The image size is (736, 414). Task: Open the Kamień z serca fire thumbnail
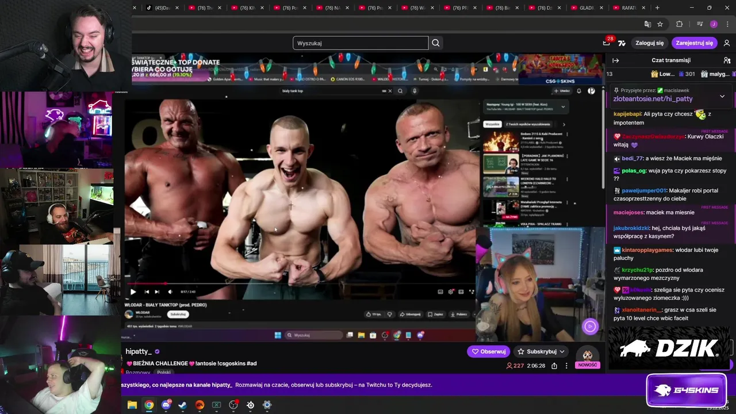(x=501, y=141)
